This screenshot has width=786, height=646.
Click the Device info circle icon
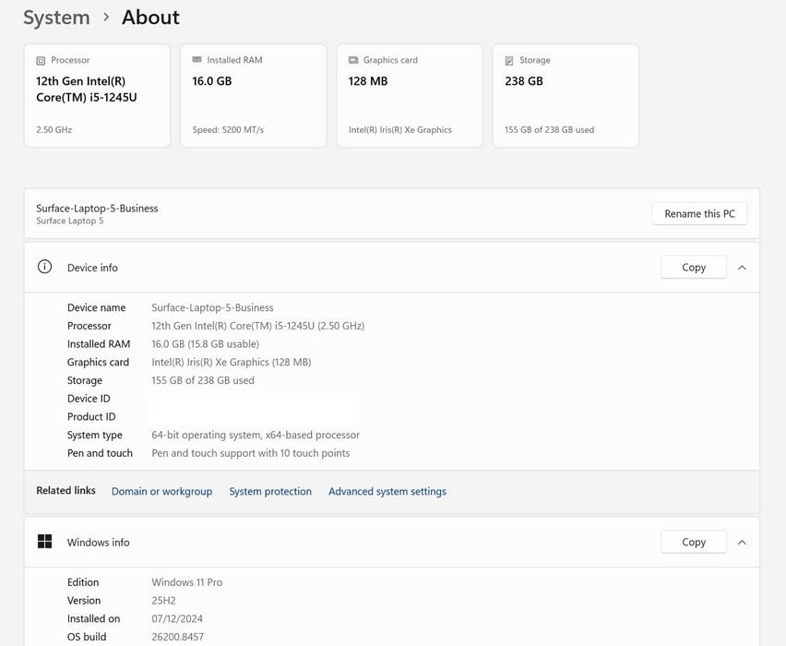tap(44, 267)
